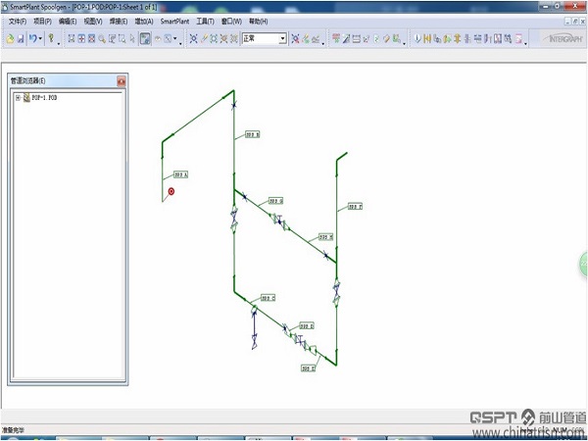
Task: Select POP-1.POD in the pipeline browser
Action: 45,97
